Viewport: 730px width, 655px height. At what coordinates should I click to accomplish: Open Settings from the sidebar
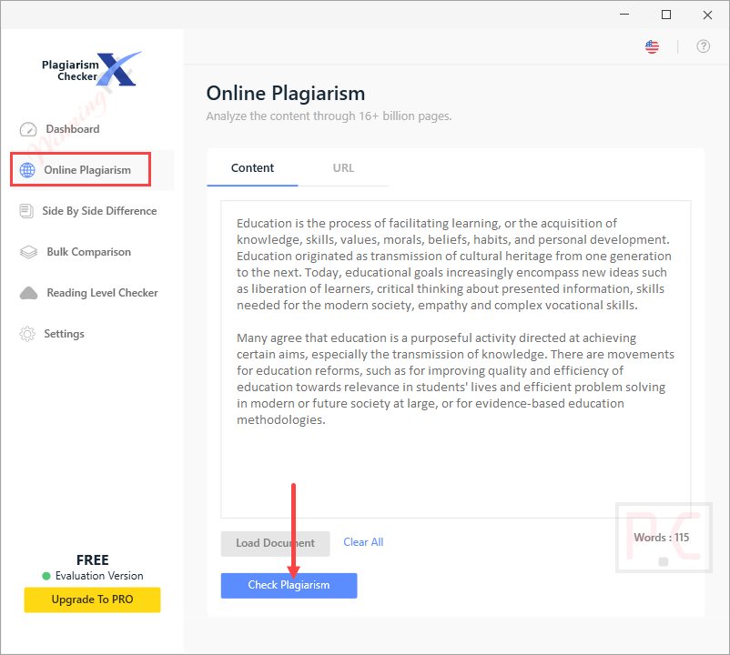(64, 334)
